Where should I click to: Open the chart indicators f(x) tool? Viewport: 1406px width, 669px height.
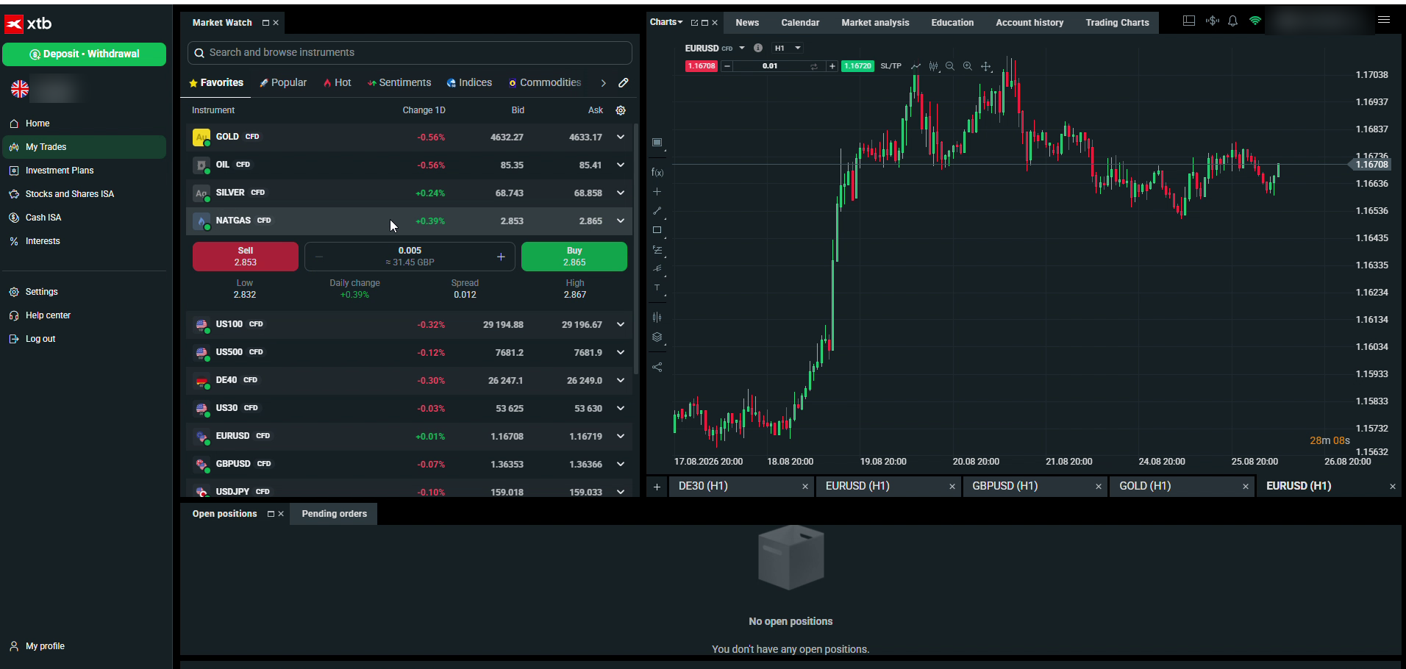[657, 173]
